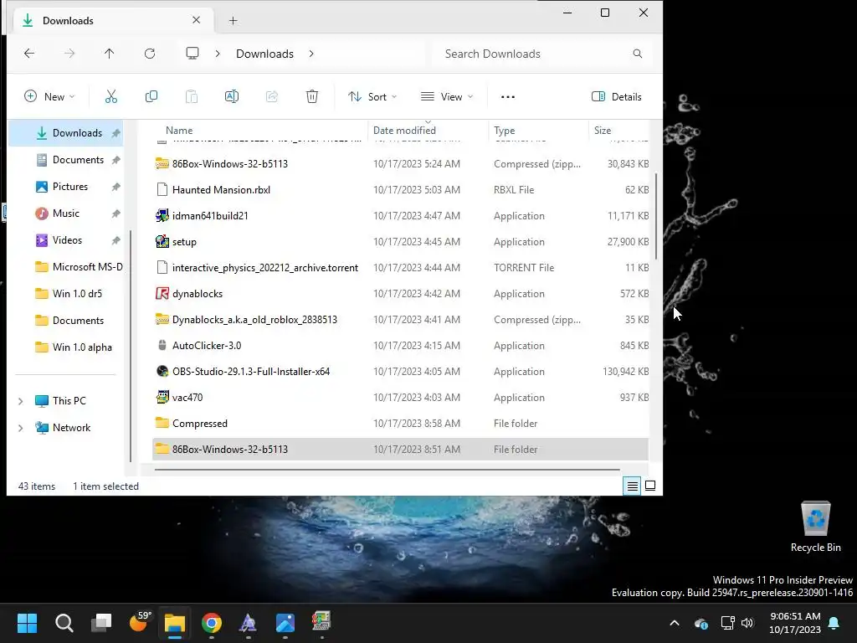857x643 pixels.
Task: Click the vertical scrollbar of file list
Action: pos(656,217)
